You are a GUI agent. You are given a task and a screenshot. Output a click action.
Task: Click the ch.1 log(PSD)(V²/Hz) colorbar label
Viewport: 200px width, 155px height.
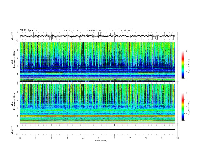coord(189,66)
